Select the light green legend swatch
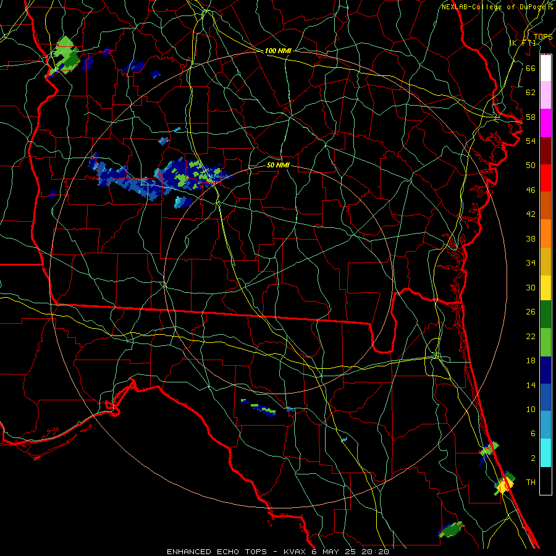 pos(545,342)
